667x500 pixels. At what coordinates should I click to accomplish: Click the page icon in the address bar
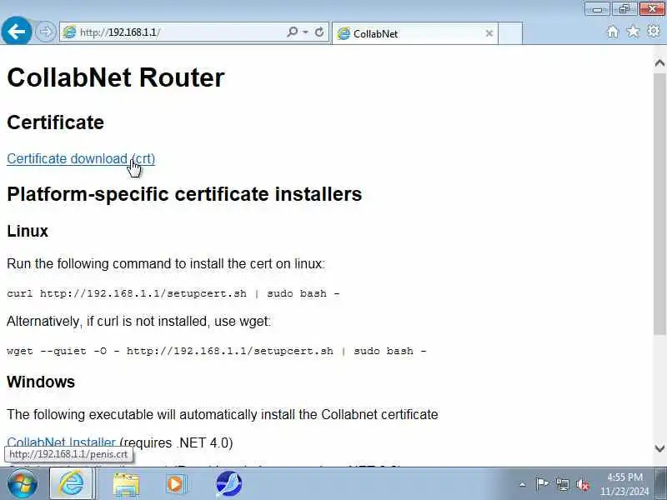69,32
